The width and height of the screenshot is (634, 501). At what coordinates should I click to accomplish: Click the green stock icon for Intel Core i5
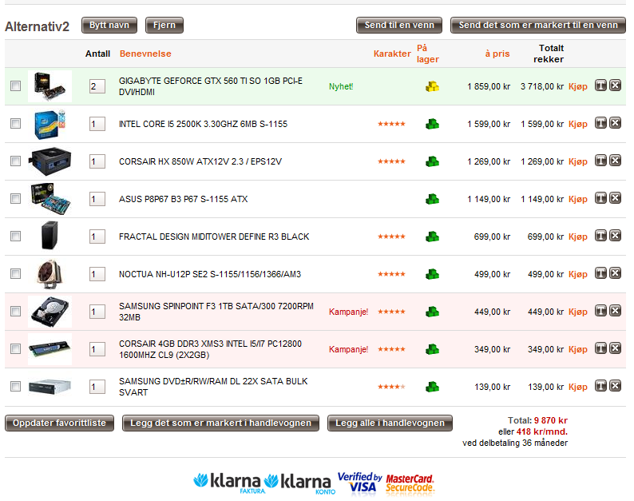pyautogui.click(x=432, y=124)
